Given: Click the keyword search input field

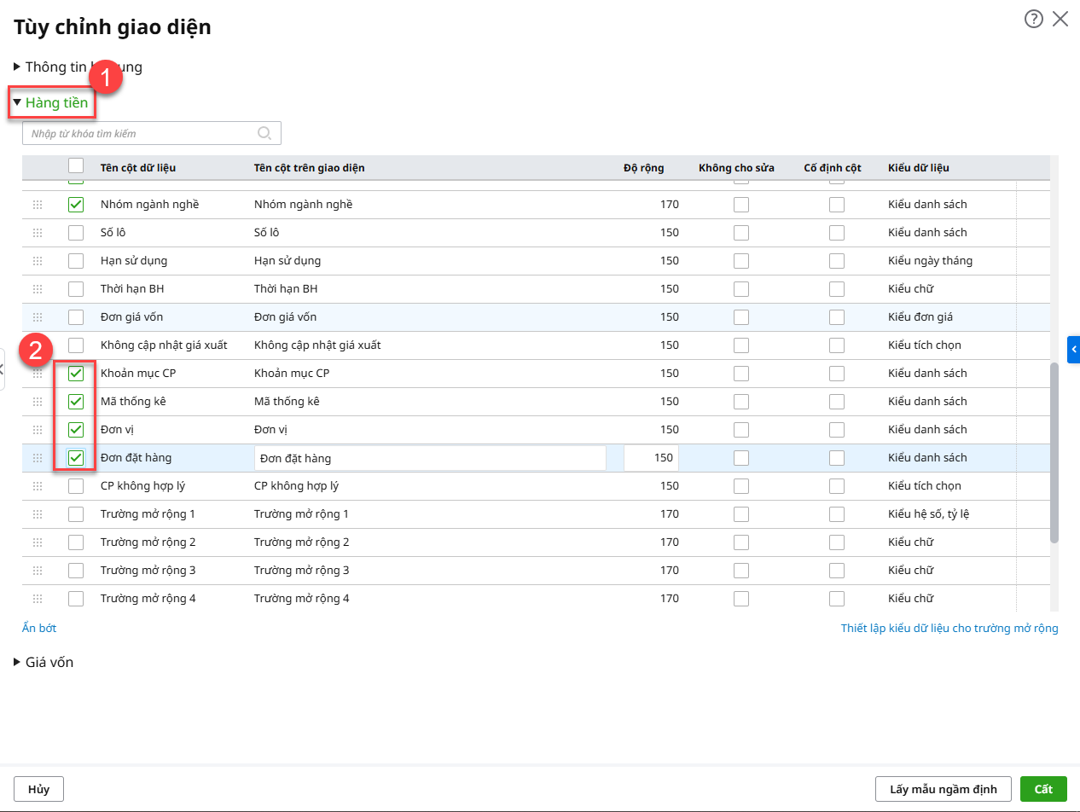Looking at the screenshot, I should coord(141,133).
